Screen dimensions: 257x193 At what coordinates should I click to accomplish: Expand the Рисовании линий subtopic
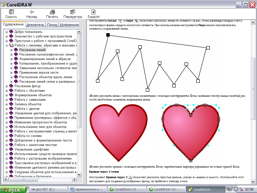click(11, 50)
